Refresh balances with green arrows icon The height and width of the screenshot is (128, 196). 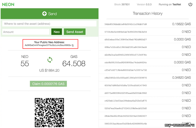point(50,60)
